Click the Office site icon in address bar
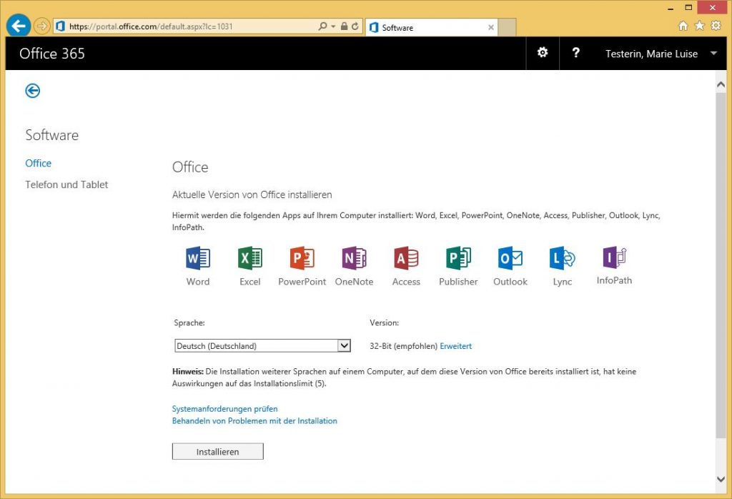 click(60, 26)
